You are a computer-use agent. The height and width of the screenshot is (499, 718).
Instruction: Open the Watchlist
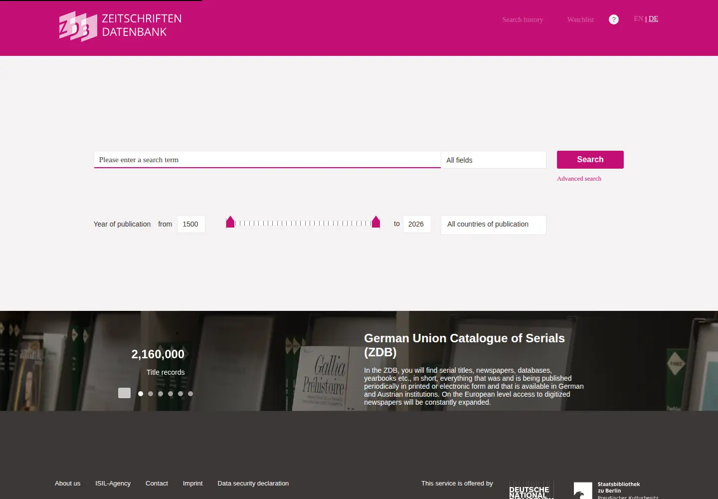click(580, 19)
